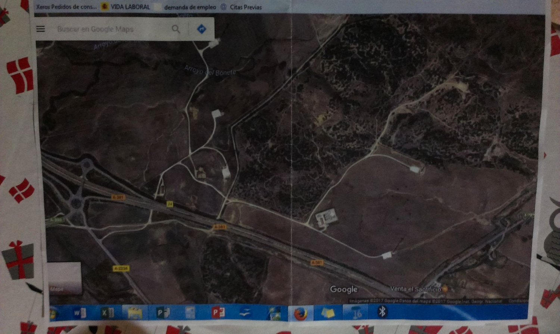The height and width of the screenshot is (334, 560).
Task: Click the Buscar en Google Maps field
Action: tap(108, 29)
